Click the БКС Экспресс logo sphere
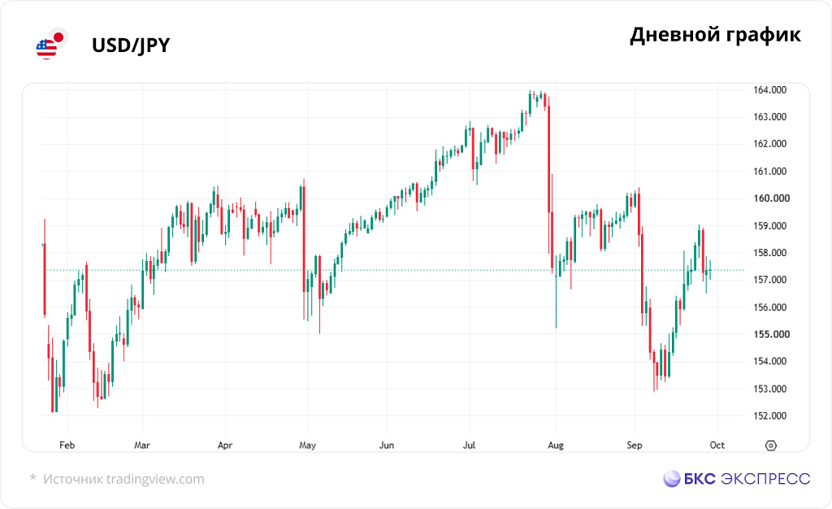Image resolution: width=832 pixels, height=509 pixels. (672, 478)
